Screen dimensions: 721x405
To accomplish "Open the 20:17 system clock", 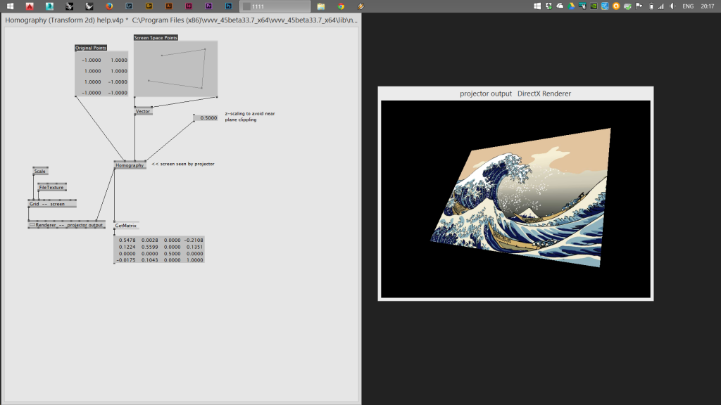I will (x=707, y=6).
